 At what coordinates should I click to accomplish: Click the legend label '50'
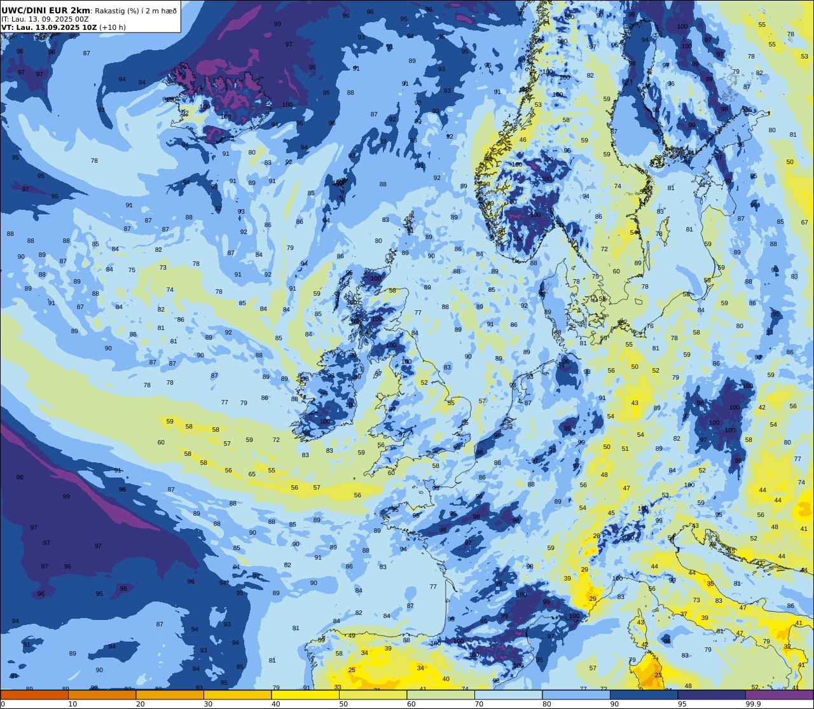click(343, 704)
